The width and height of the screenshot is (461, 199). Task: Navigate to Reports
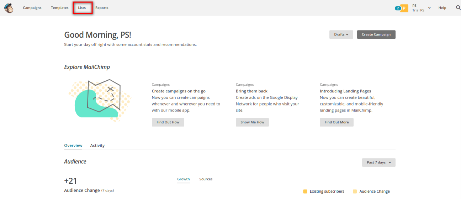[x=102, y=8]
